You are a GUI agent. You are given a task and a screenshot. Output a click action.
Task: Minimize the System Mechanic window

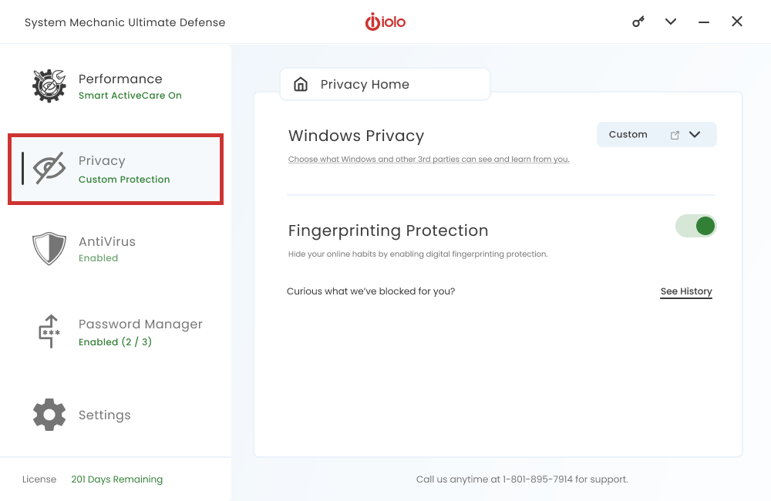pyautogui.click(x=704, y=22)
